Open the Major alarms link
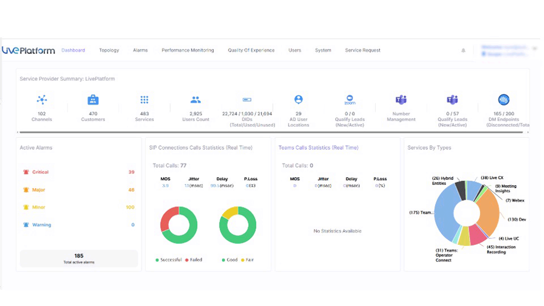This screenshot has height=306, width=544. (x=39, y=190)
